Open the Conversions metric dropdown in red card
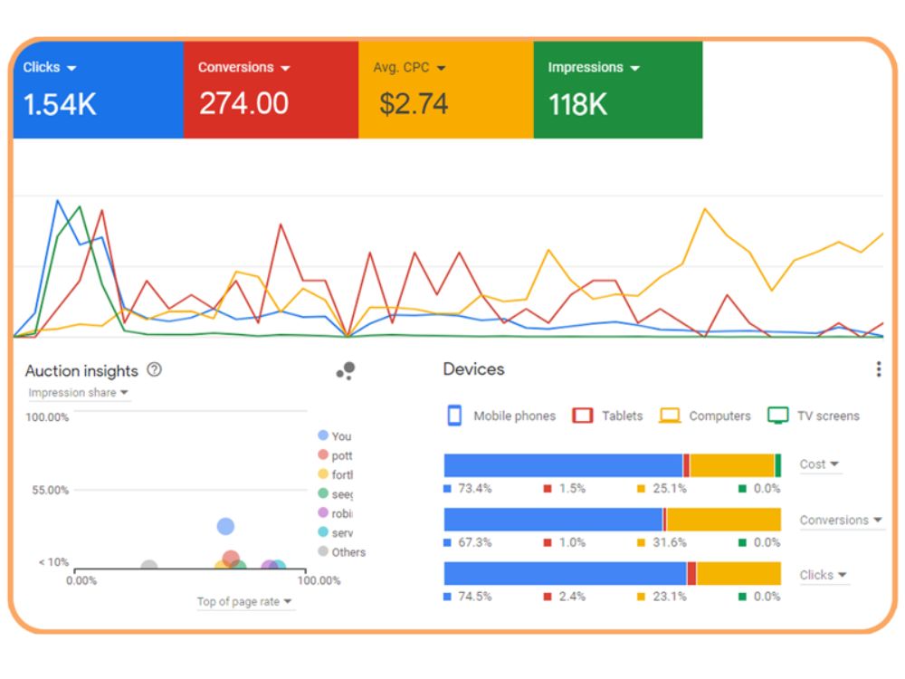The width and height of the screenshot is (905, 679). pyautogui.click(x=243, y=68)
